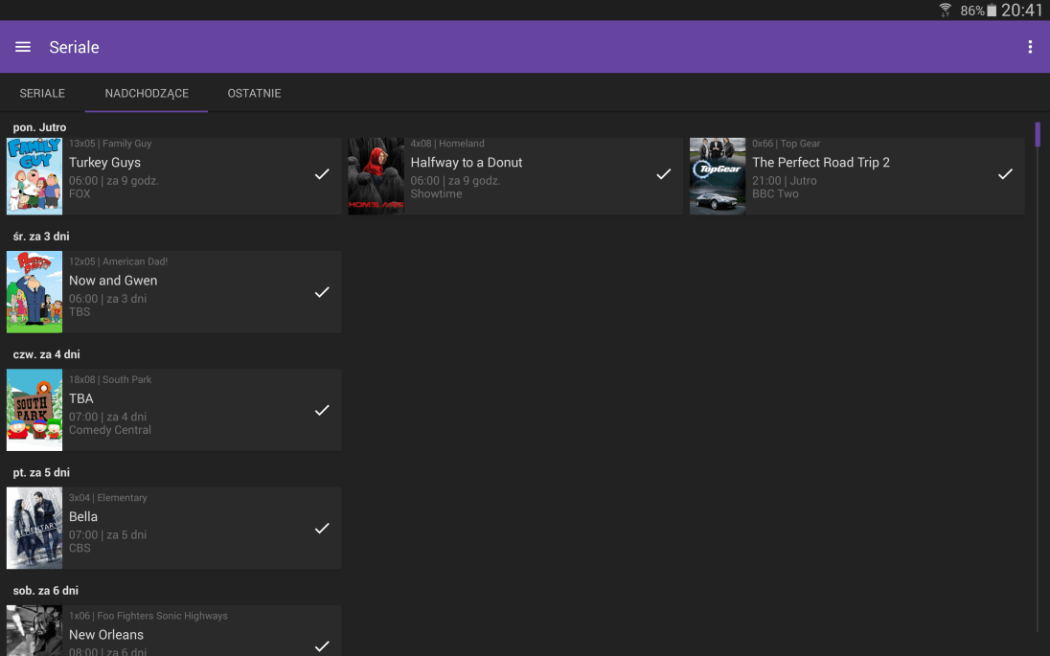Screen dimensions: 1050x656
Task: Mark Halfway to a Donut as watched
Action: [x=664, y=174]
